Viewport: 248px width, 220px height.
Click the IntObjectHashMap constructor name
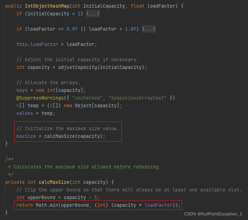click(x=47, y=6)
